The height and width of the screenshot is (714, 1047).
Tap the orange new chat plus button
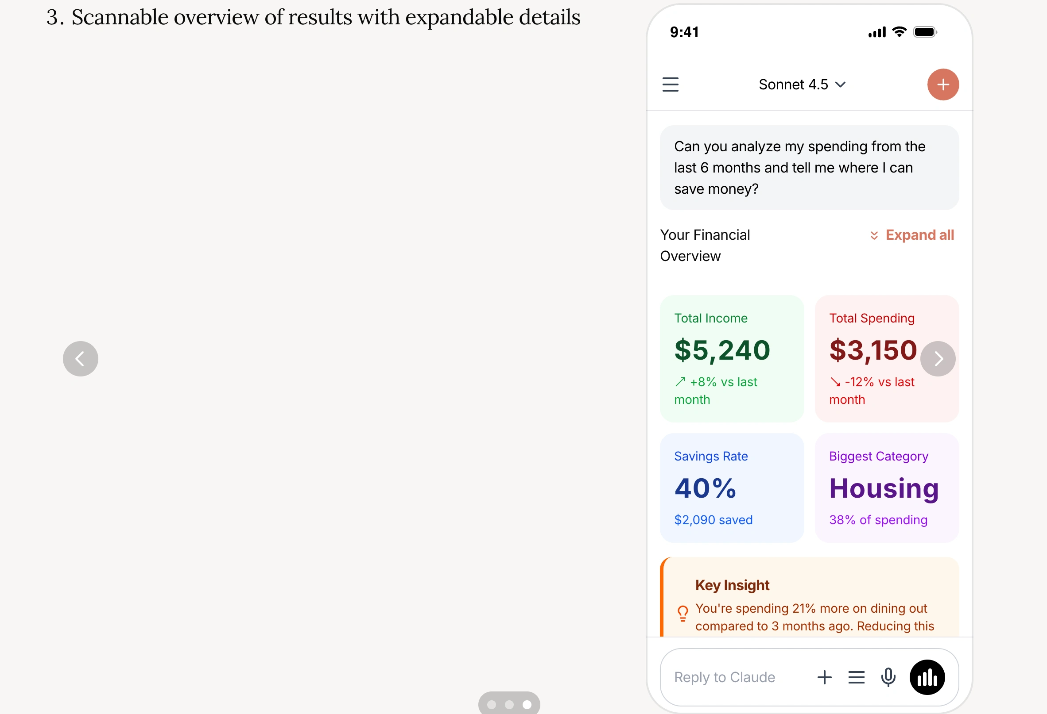tap(942, 84)
